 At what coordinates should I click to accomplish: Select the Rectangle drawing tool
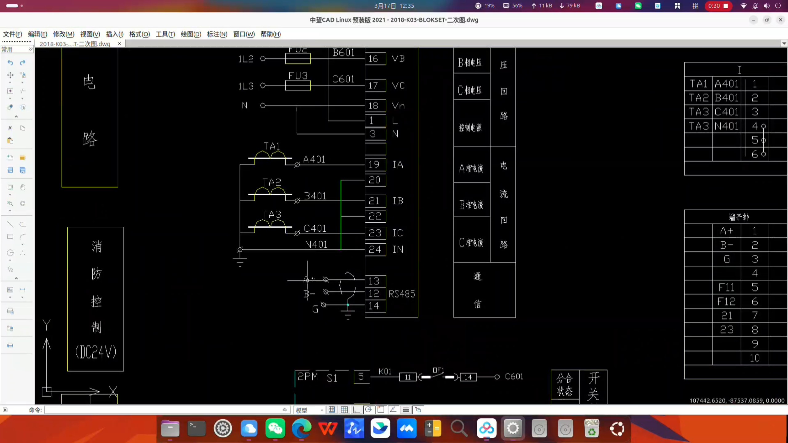(10, 237)
